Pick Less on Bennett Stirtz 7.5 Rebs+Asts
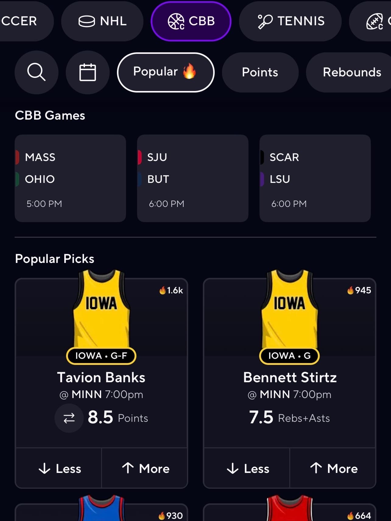This screenshot has height=521, width=391. coord(247,468)
